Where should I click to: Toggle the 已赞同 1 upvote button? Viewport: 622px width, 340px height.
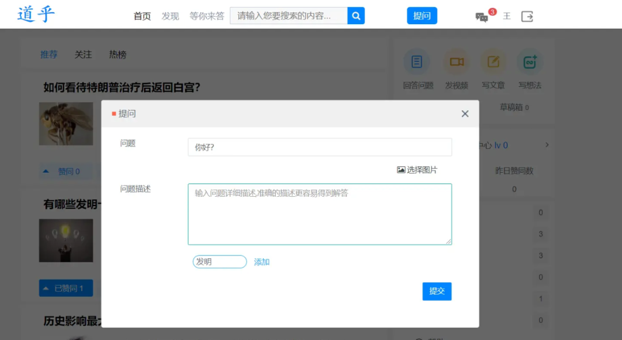click(x=66, y=288)
